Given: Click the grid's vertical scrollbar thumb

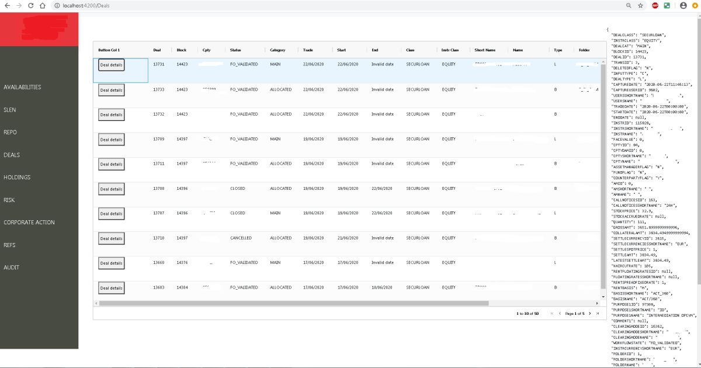Looking at the screenshot, I should tap(603, 175).
